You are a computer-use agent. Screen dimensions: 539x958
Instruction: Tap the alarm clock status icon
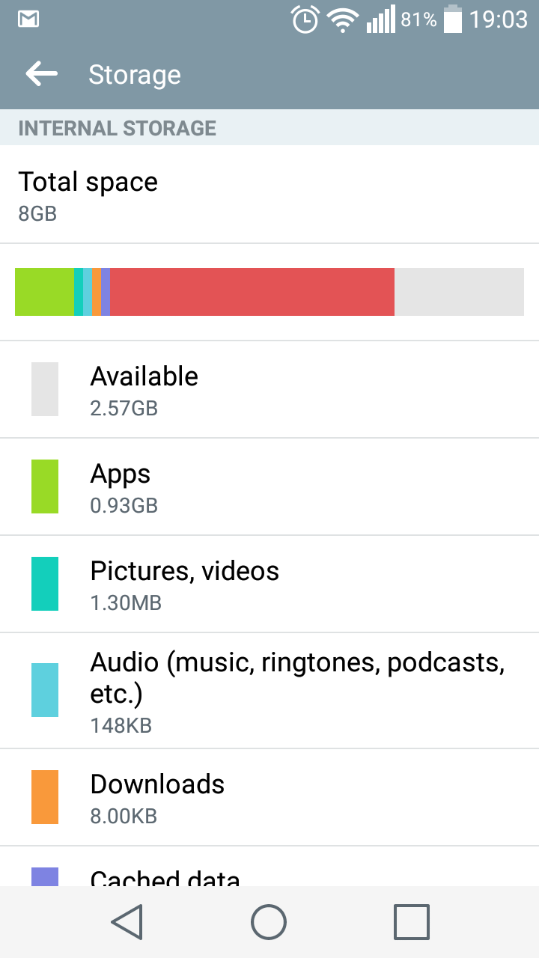click(x=305, y=19)
